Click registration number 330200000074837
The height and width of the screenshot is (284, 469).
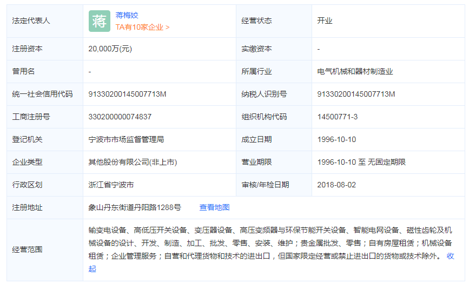120,117
